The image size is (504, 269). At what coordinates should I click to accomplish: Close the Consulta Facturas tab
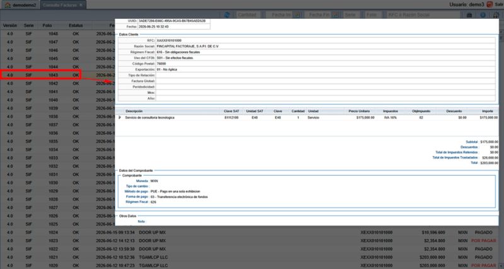pyautogui.click(x=81, y=5)
